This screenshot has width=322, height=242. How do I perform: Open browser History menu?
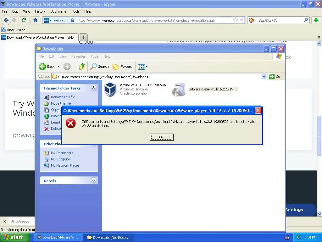point(40,11)
